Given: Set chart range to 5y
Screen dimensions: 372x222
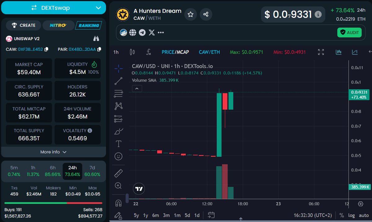Looking at the screenshot, I should coord(136,215).
